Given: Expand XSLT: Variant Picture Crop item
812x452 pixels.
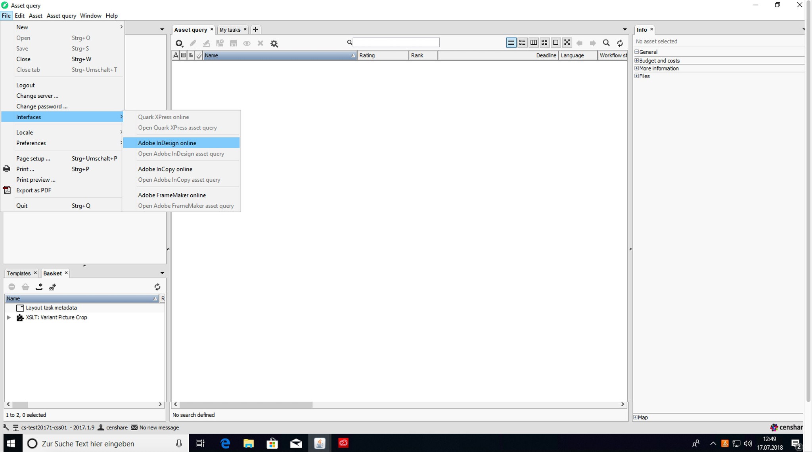Looking at the screenshot, I should (9, 317).
